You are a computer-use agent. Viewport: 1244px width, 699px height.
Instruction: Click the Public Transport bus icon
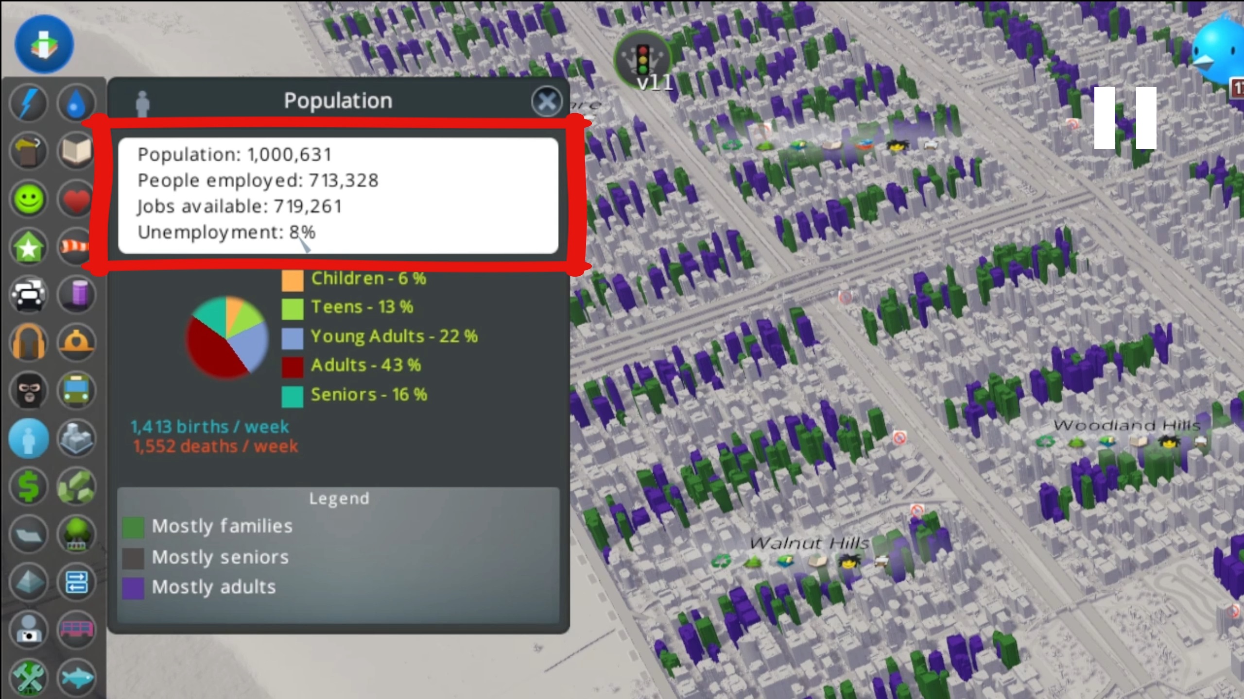(76, 390)
